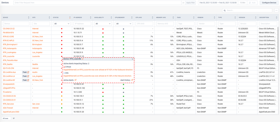Viewport: 280px width, 122px height.
Task: Click the IP address 10.100.51.12
Action: (79, 104)
